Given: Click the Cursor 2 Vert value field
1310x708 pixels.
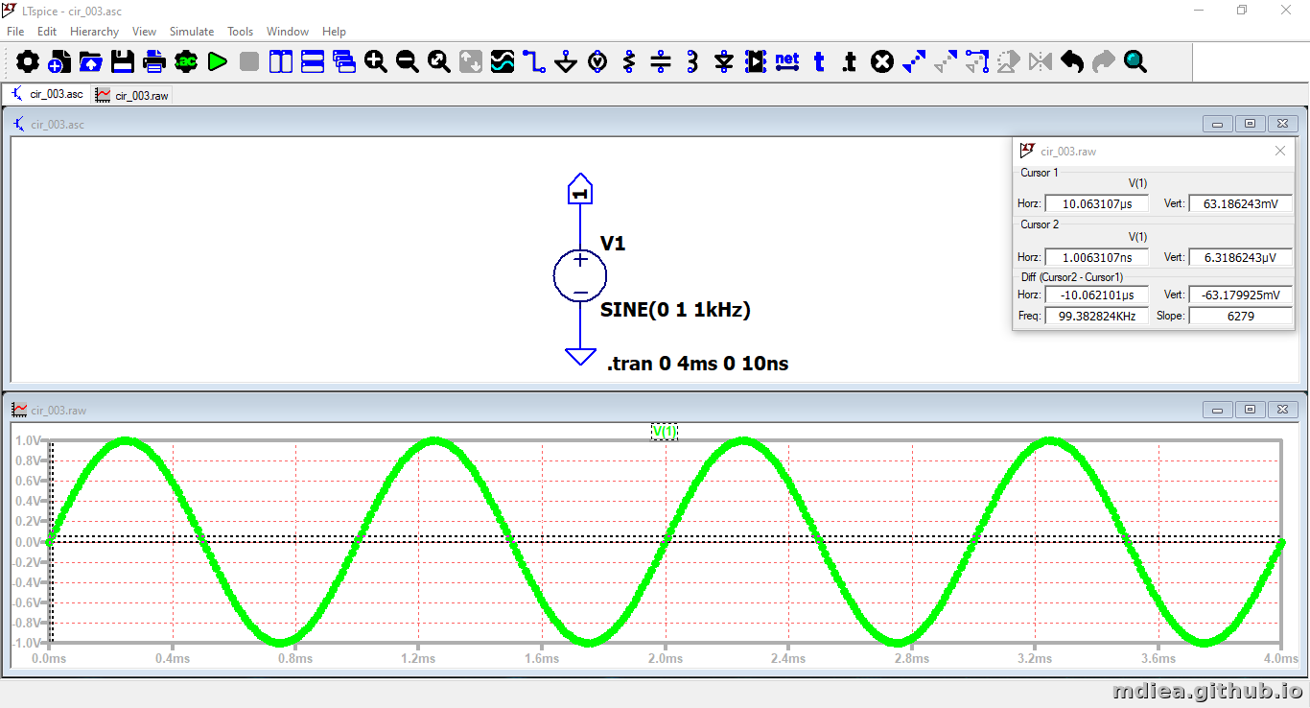Looking at the screenshot, I should coord(1241,257).
